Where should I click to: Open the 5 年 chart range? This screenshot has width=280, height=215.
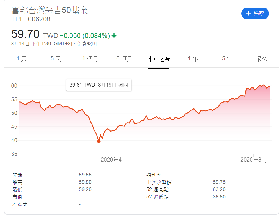pyautogui.click(x=227, y=59)
